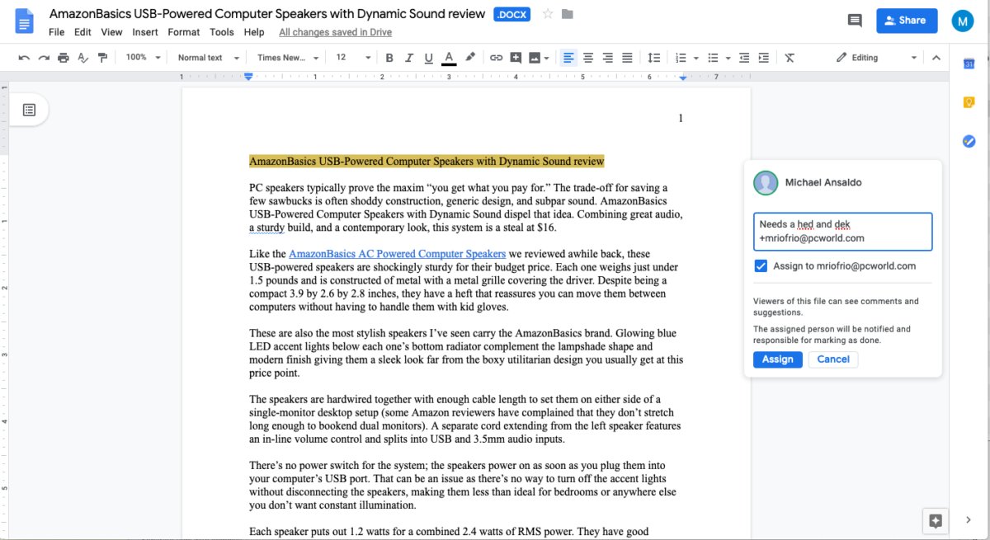The height and width of the screenshot is (540, 990).
Task: Click the Share button
Action: click(907, 21)
